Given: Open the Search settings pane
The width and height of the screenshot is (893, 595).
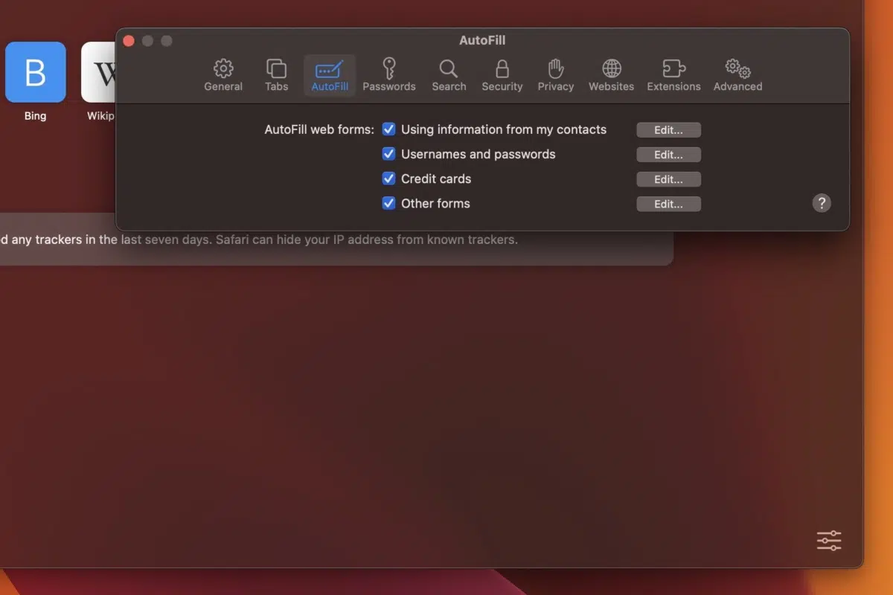Looking at the screenshot, I should [x=448, y=74].
